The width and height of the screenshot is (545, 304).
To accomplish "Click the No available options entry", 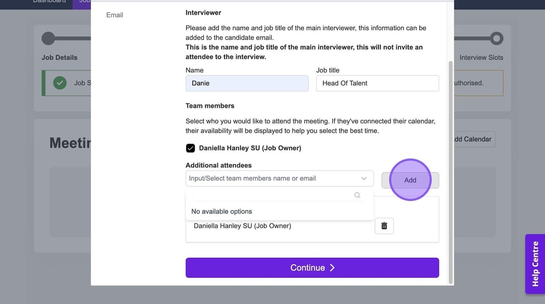I will [x=221, y=211].
